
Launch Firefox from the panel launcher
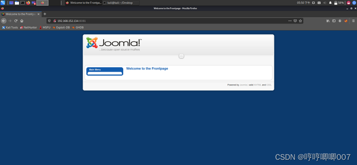pos(28,3)
